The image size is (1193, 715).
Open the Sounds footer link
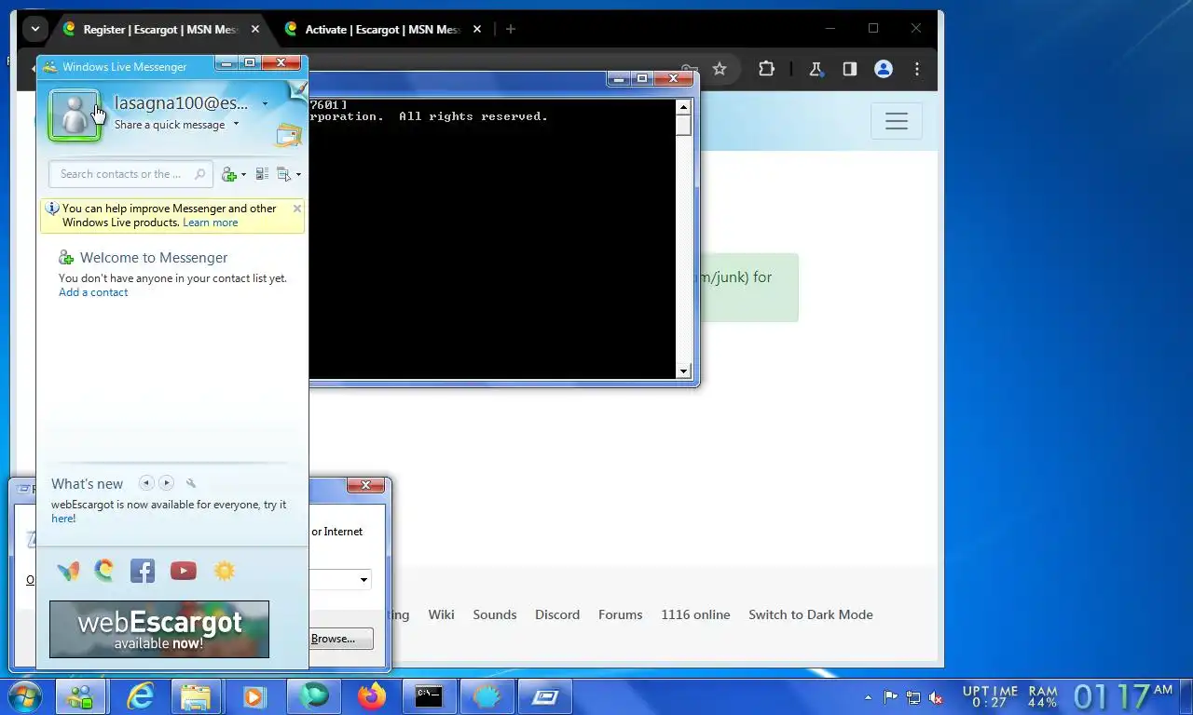(x=494, y=614)
